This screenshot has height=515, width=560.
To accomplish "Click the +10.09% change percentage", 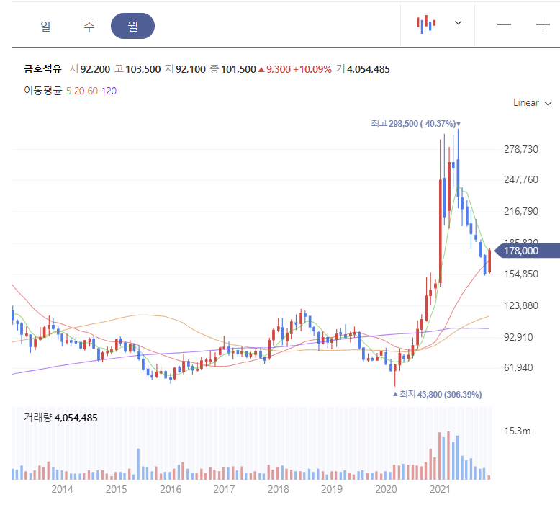I will [x=312, y=69].
